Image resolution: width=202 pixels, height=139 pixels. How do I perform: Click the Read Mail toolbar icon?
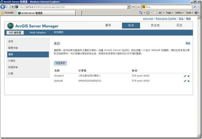156,13
